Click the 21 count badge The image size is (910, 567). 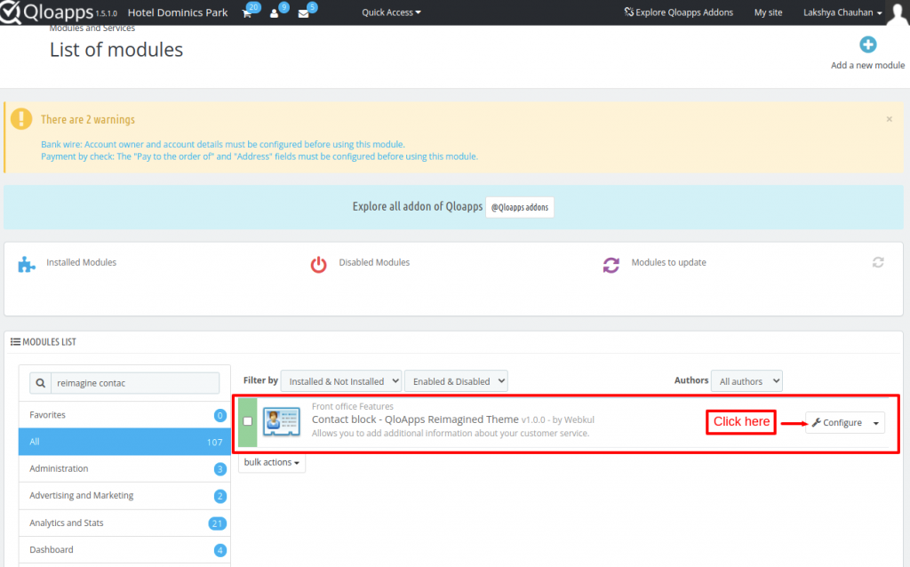(217, 523)
